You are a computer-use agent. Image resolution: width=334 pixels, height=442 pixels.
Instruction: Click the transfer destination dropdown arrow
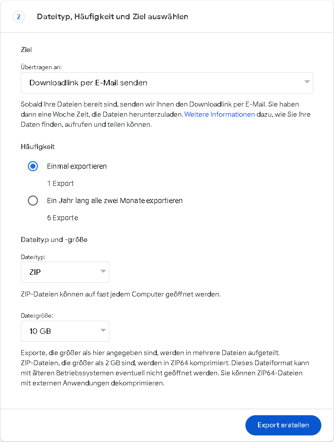pyautogui.click(x=307, y=82)
